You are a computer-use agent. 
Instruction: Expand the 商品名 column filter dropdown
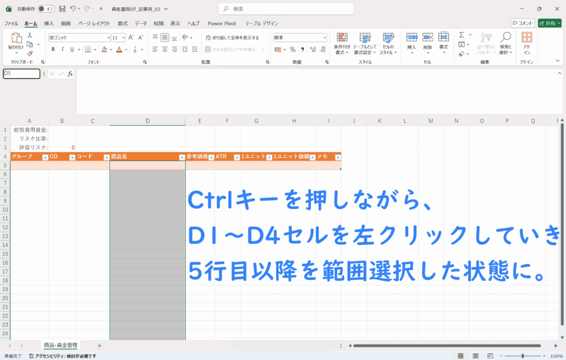point(182,157)
